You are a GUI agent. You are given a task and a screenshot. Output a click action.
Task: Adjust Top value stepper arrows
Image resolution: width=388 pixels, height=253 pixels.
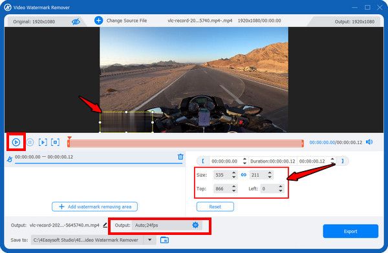click(x=234, y=188)
